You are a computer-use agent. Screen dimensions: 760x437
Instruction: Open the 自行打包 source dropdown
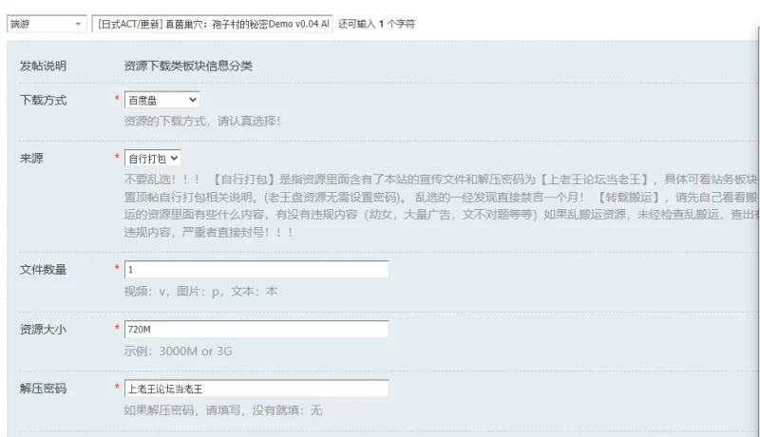[x=152, y=158]
